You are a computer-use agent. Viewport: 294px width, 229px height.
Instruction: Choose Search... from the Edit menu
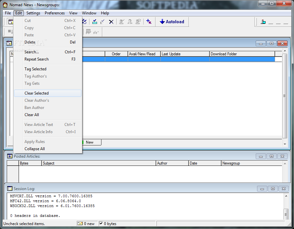point(48,52)
